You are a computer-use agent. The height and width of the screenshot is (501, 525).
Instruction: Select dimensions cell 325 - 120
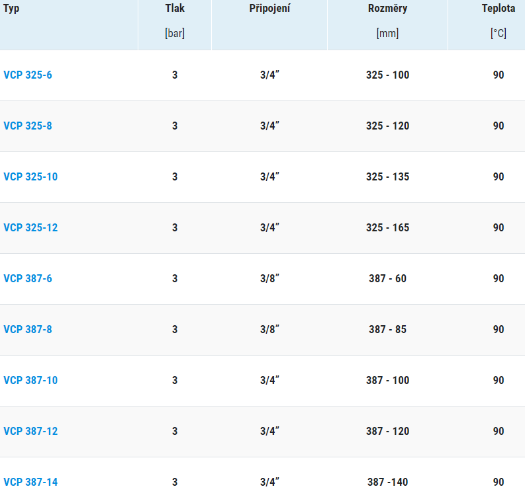pos(388,126)
